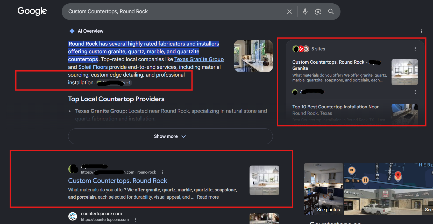Click the AI Overview sparkle icon

click(72, 31)
